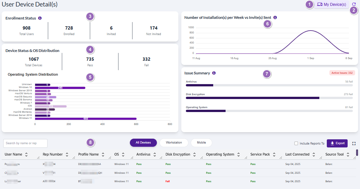The image size is (360, 189).
Task: Click the Export button
Action: pos(337,143)
